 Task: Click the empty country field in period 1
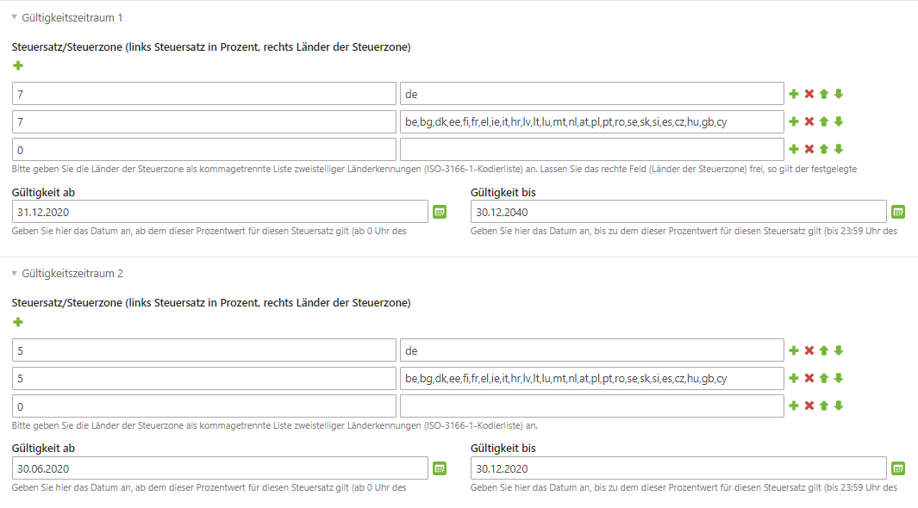click(592, 150)
